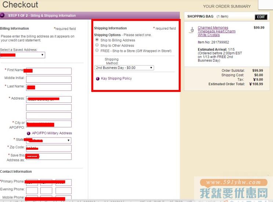
Task: Open the Shipping Method dropdown
Action: coord(124,68)
